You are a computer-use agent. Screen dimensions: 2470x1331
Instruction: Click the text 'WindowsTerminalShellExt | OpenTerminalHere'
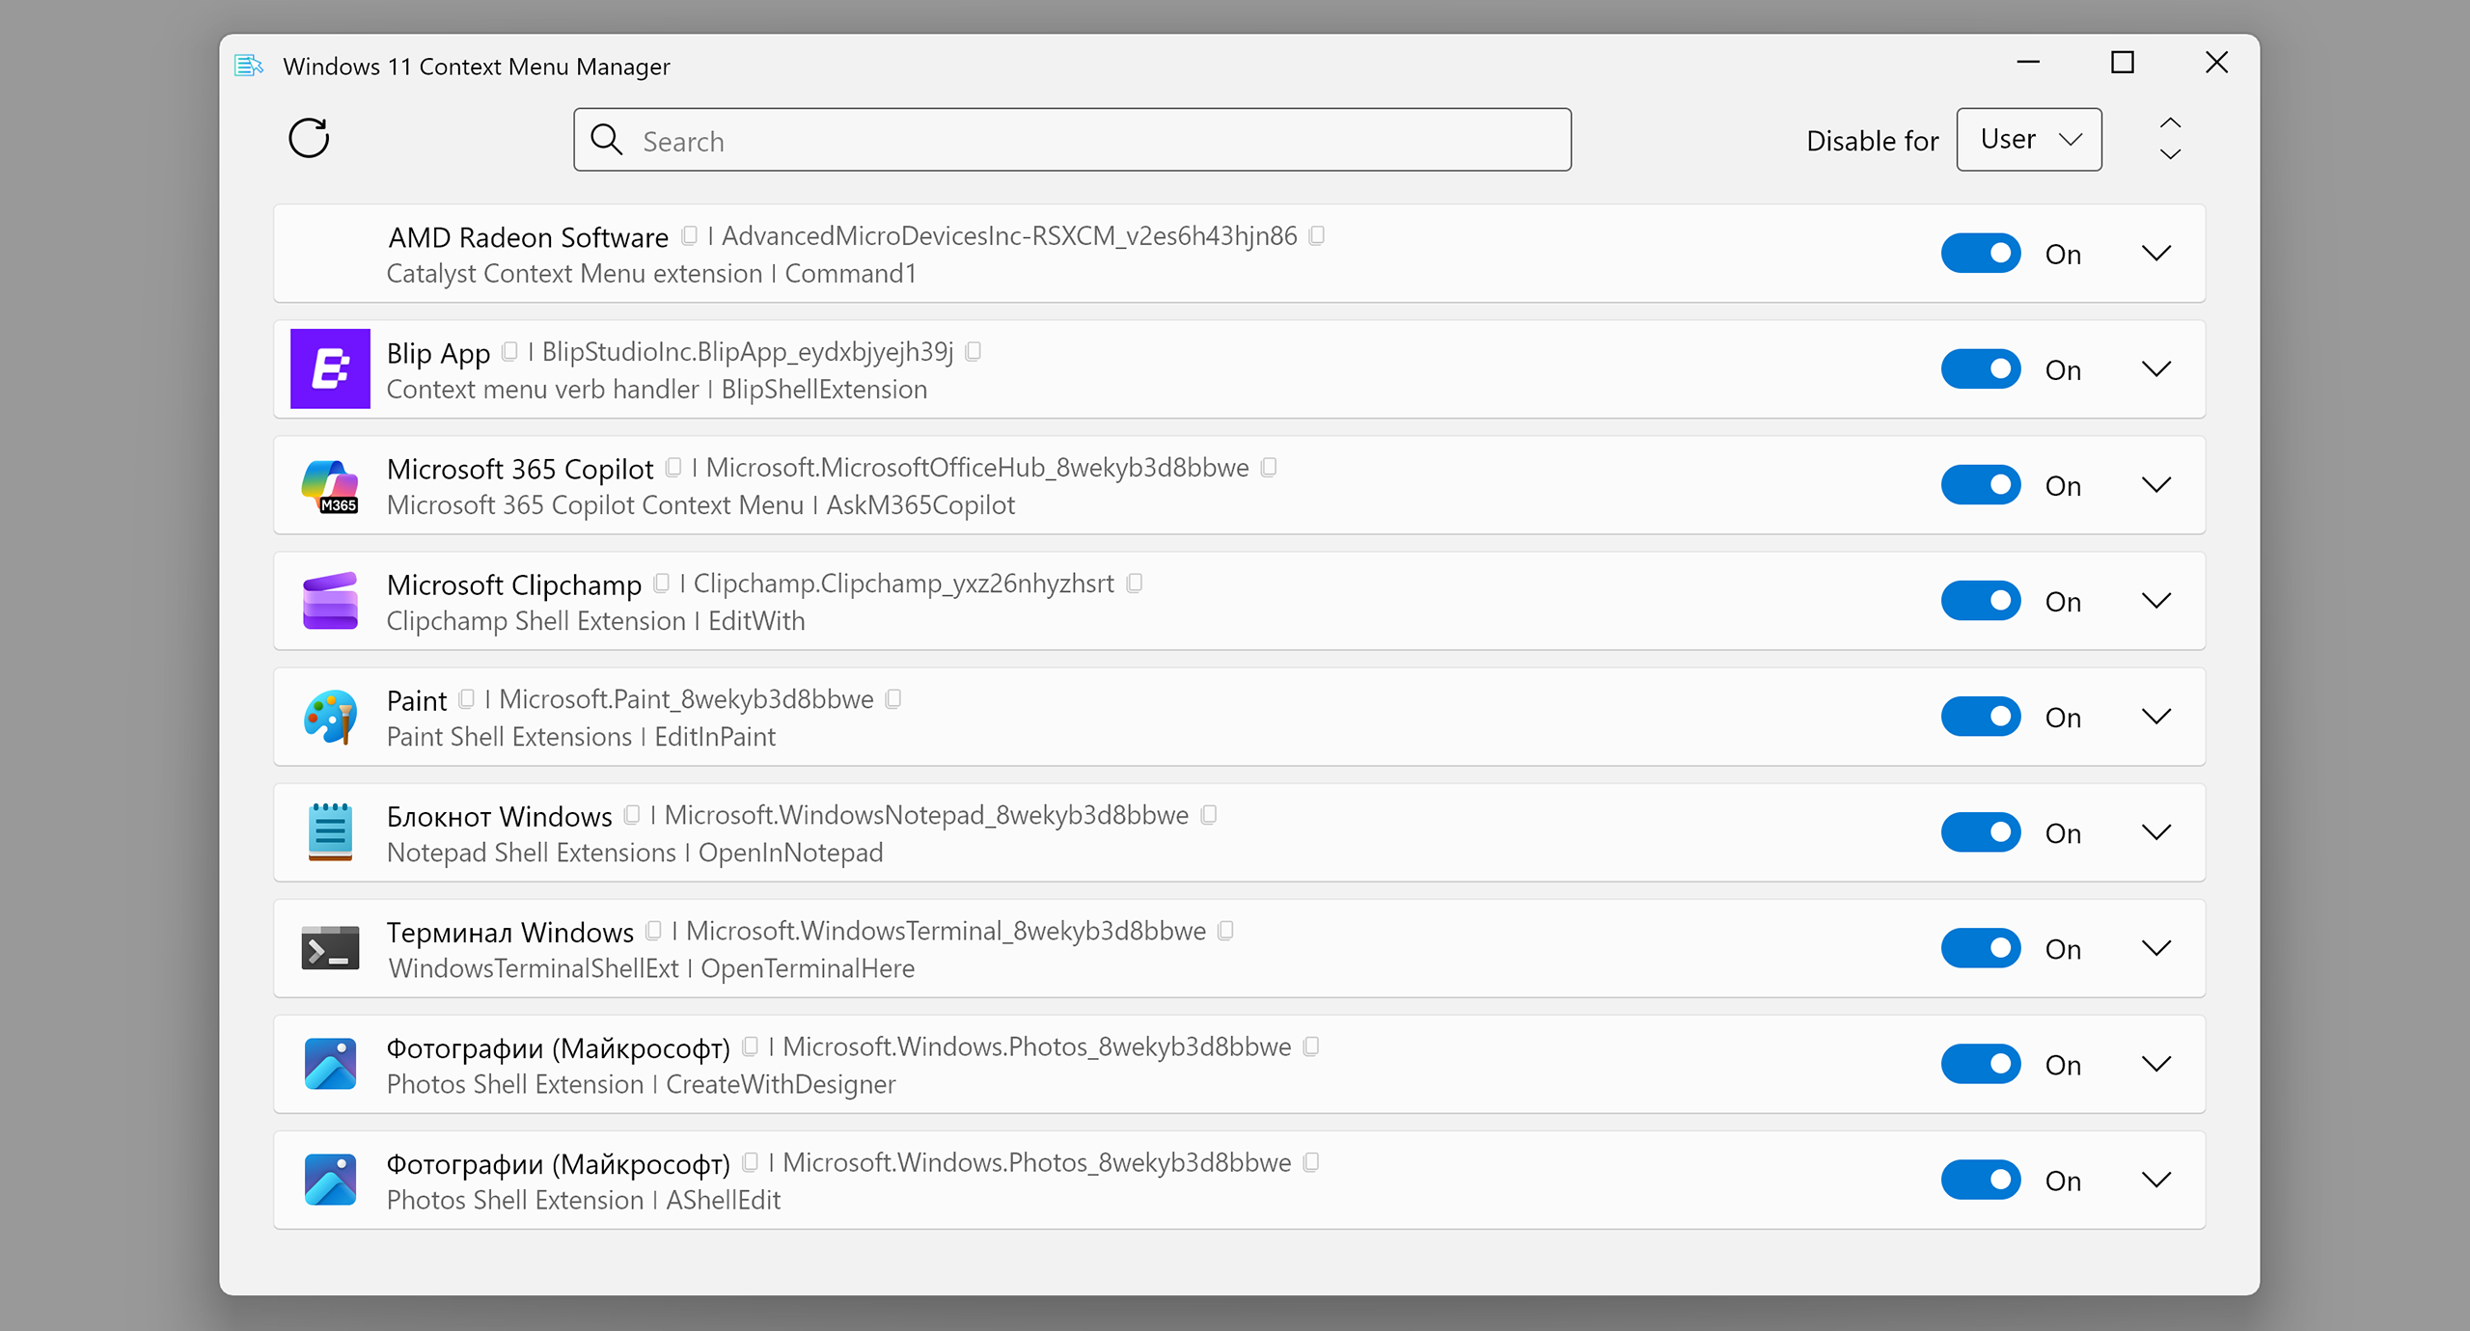click(x=651, y=968)
